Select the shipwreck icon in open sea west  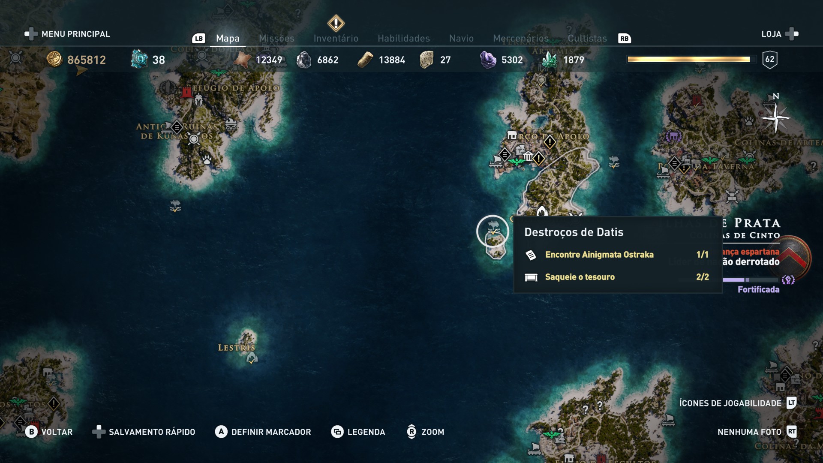point(175,206)
